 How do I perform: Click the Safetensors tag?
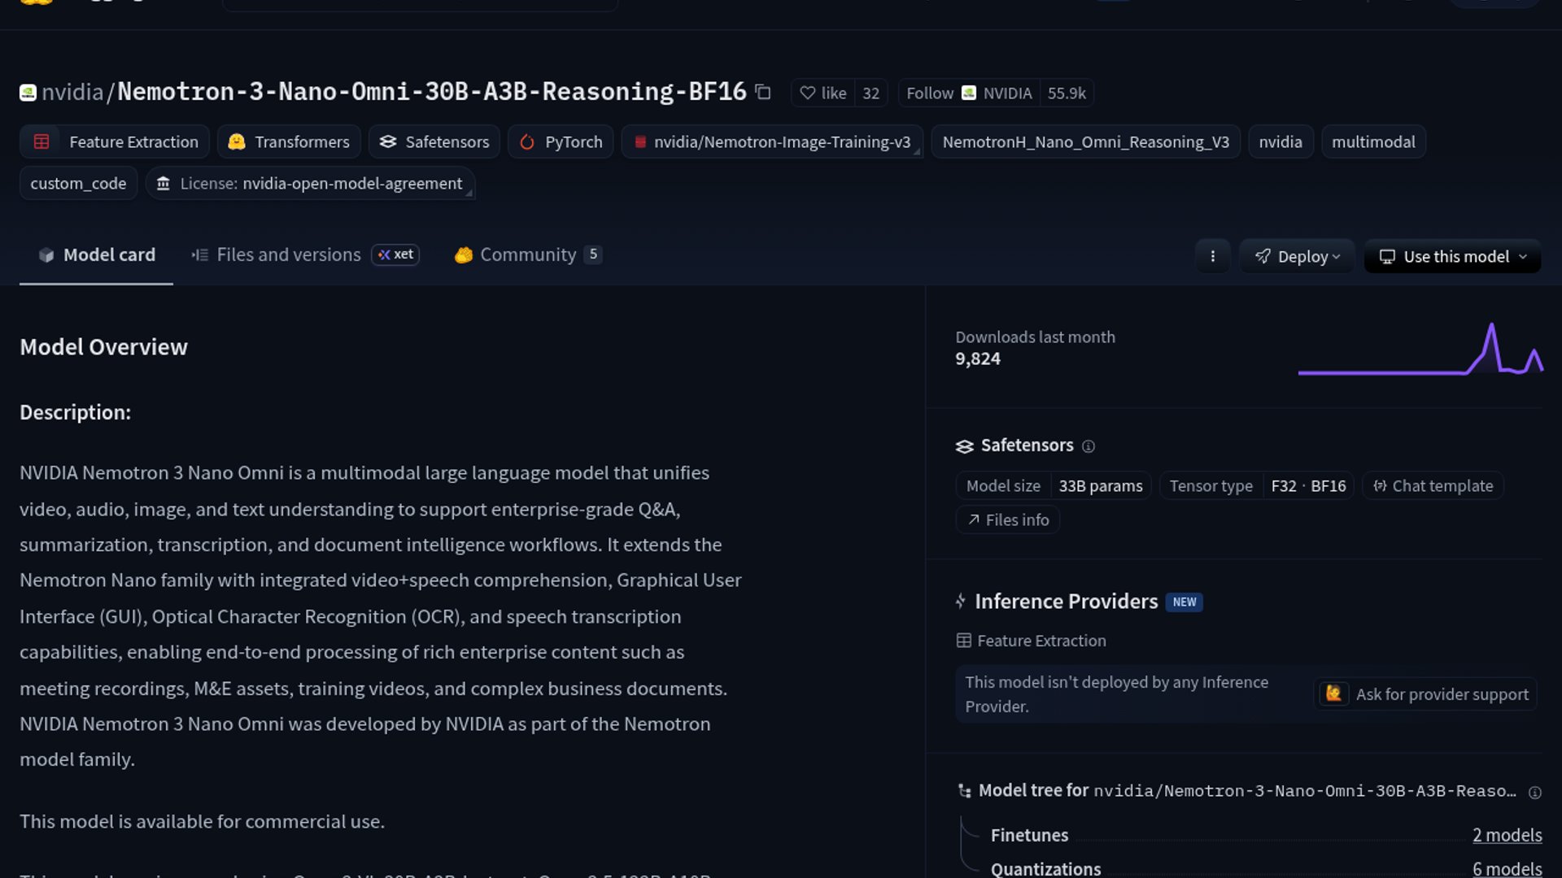(434, 141)
